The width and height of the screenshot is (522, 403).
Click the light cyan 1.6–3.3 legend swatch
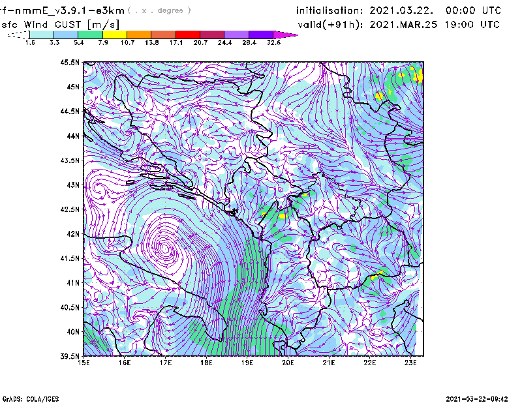(42, 35)
